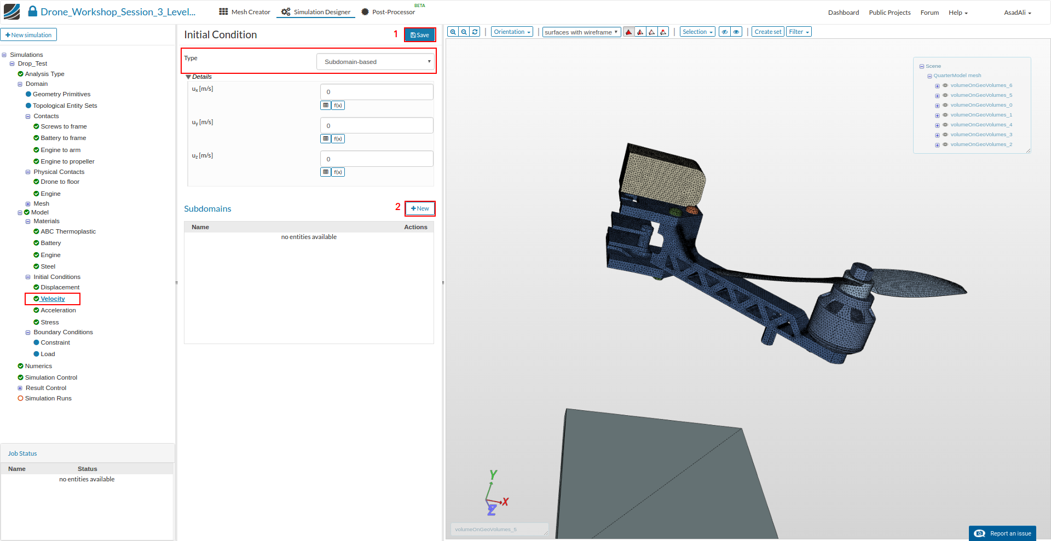Click the project lock icon

point(33,11)
